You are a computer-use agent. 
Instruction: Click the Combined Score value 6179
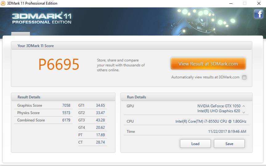click(66, 120)
